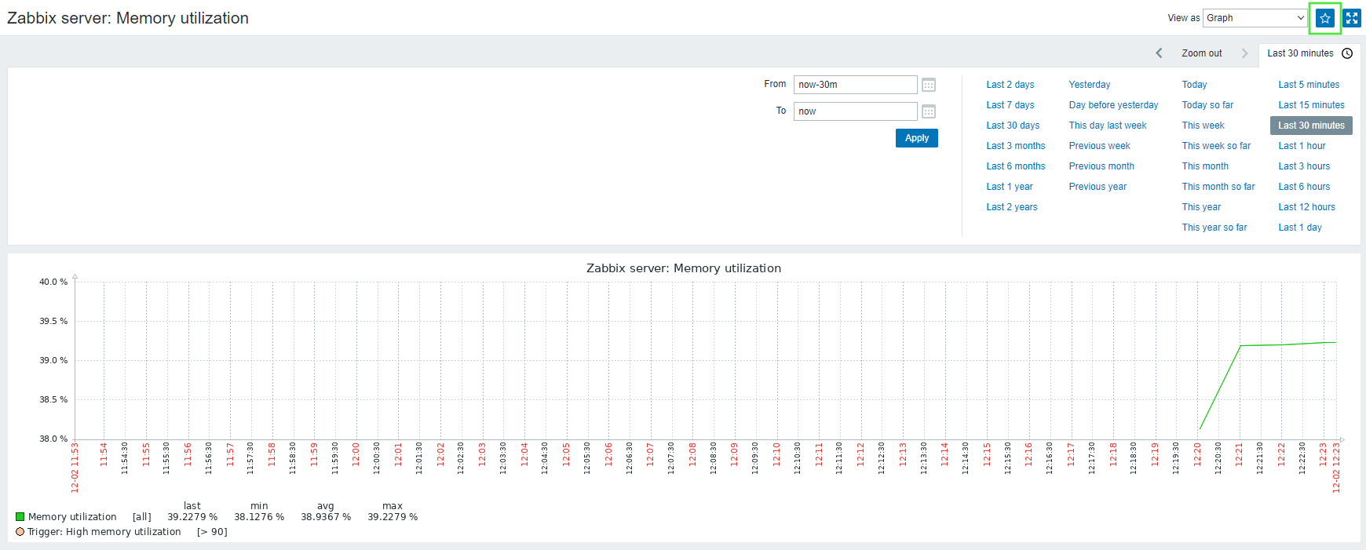Click orange High memory trigger legend marker
Screen dimensions: 1366x550
tap(20, 532)
